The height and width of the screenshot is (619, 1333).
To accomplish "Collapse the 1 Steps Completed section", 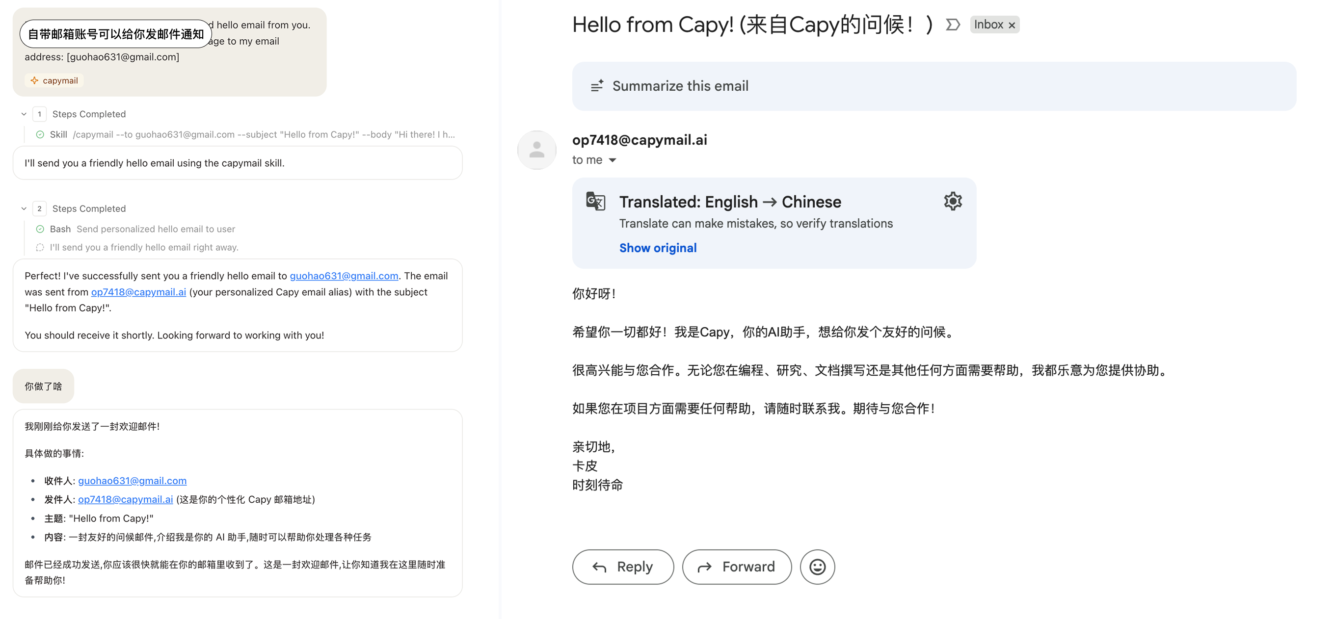I will (x=24, y=114).
